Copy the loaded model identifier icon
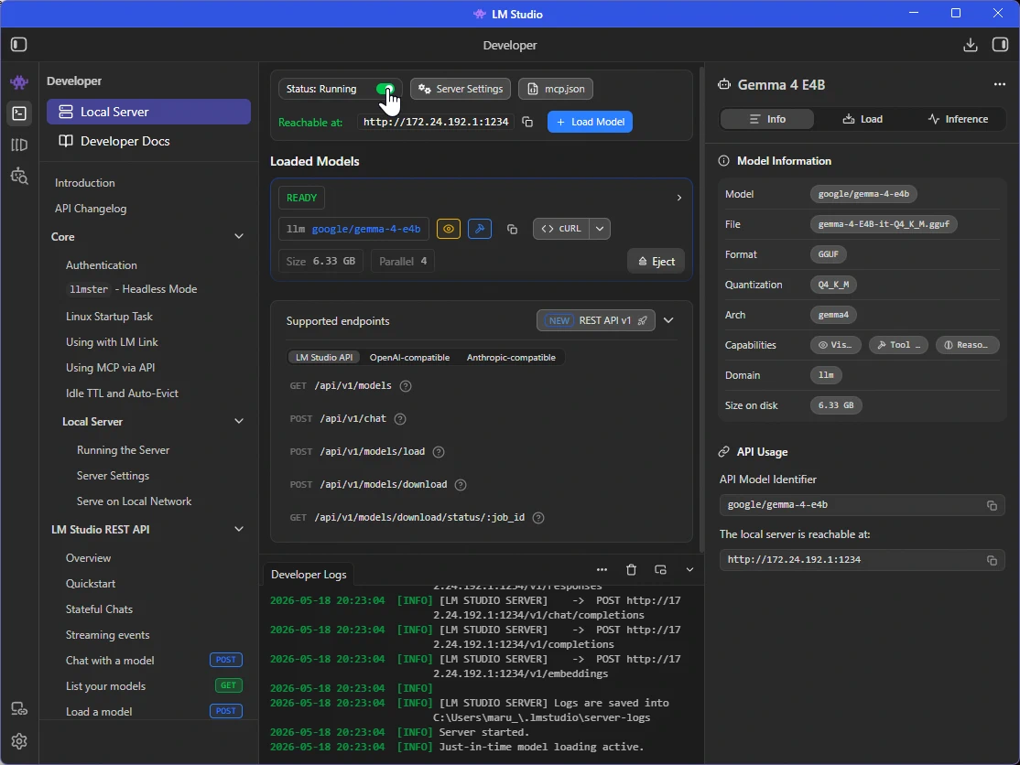1020x765 pixels. [512, 229]
